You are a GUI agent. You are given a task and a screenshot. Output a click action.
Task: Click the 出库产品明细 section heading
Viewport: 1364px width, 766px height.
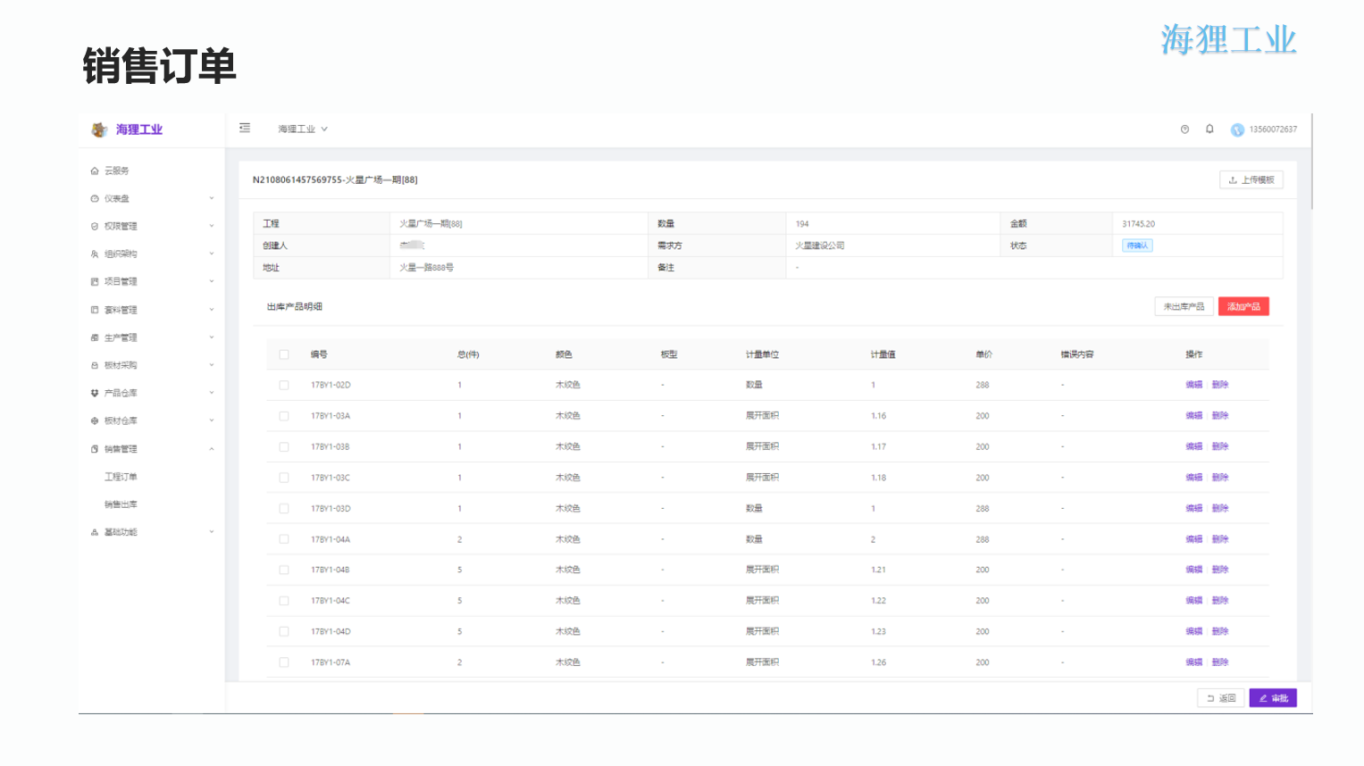(294, 306)
